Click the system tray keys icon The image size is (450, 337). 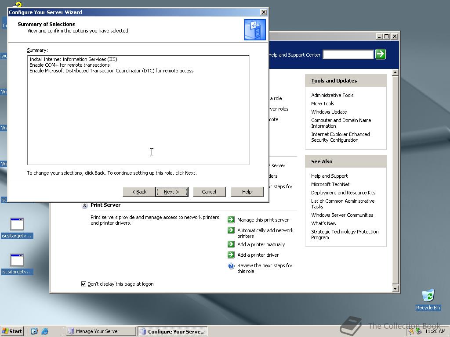click(x=411, y=332)
